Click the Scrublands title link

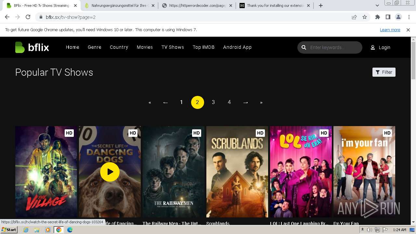tap(218, 223)
